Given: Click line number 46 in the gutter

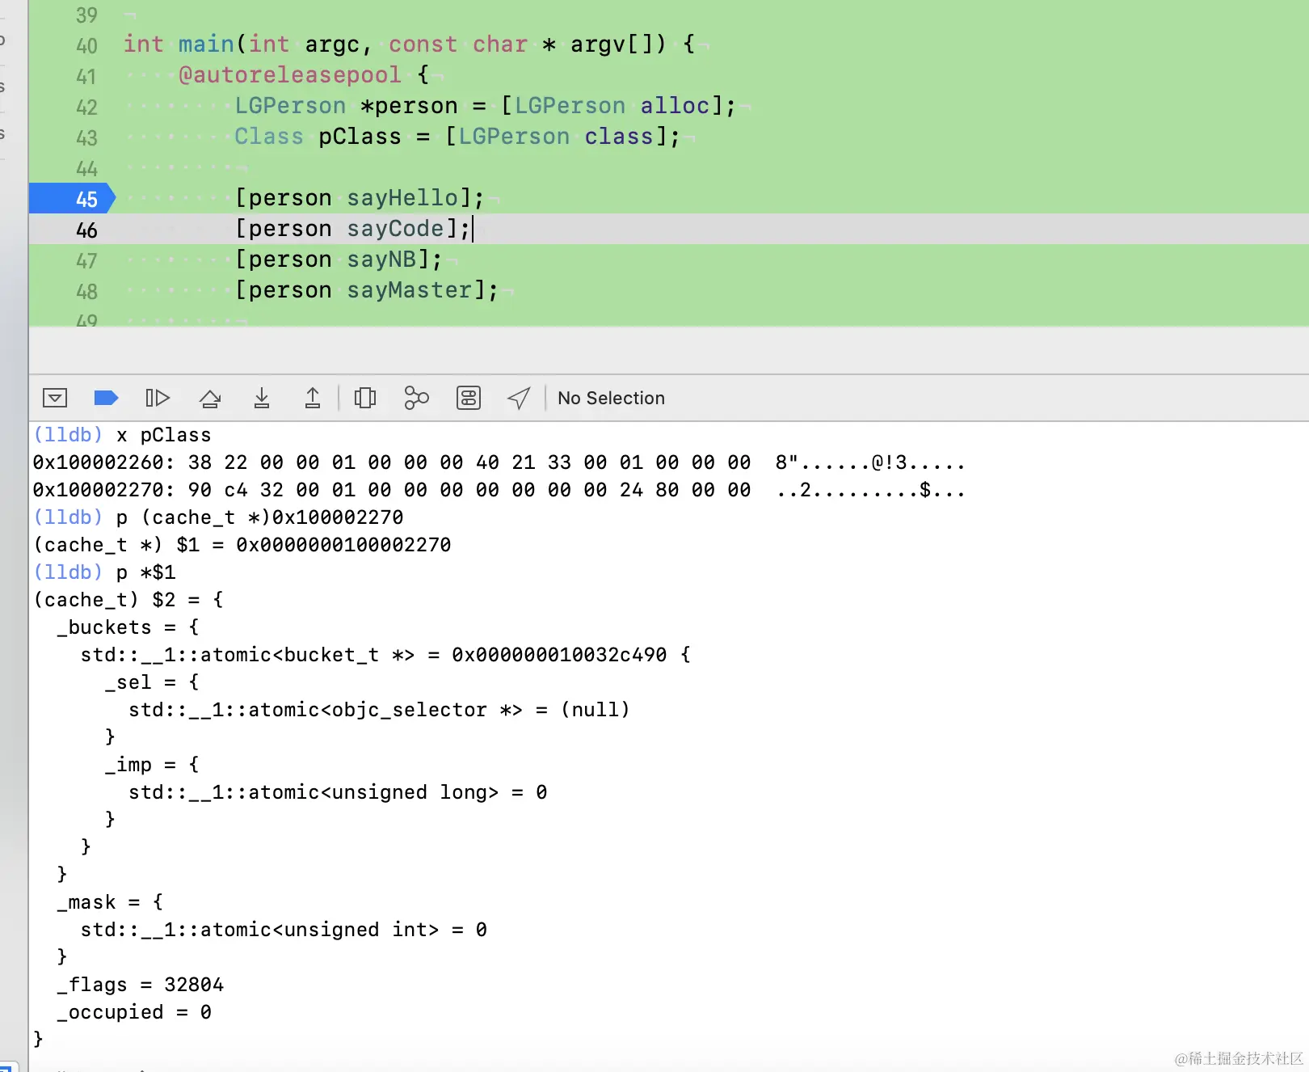Looking at the screenshot, I should tap(86, 230).
